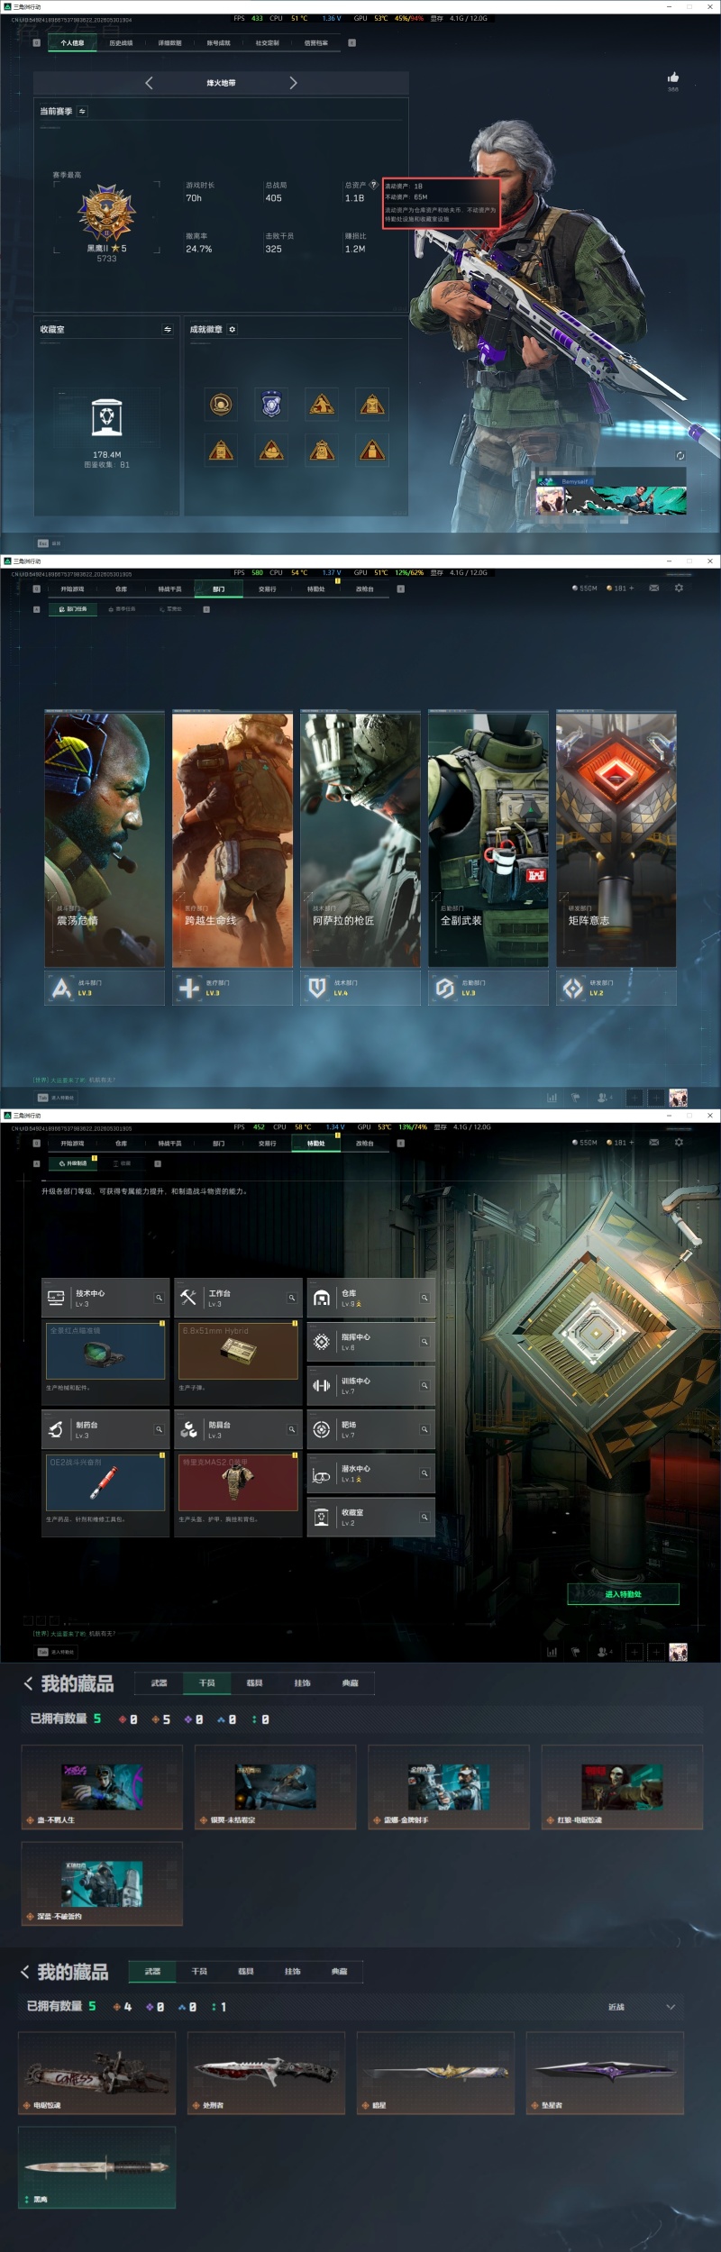Click the 6.8x51mm Hybrid ammo item
Screen dimensions: 721x2252
point(238,1350)
